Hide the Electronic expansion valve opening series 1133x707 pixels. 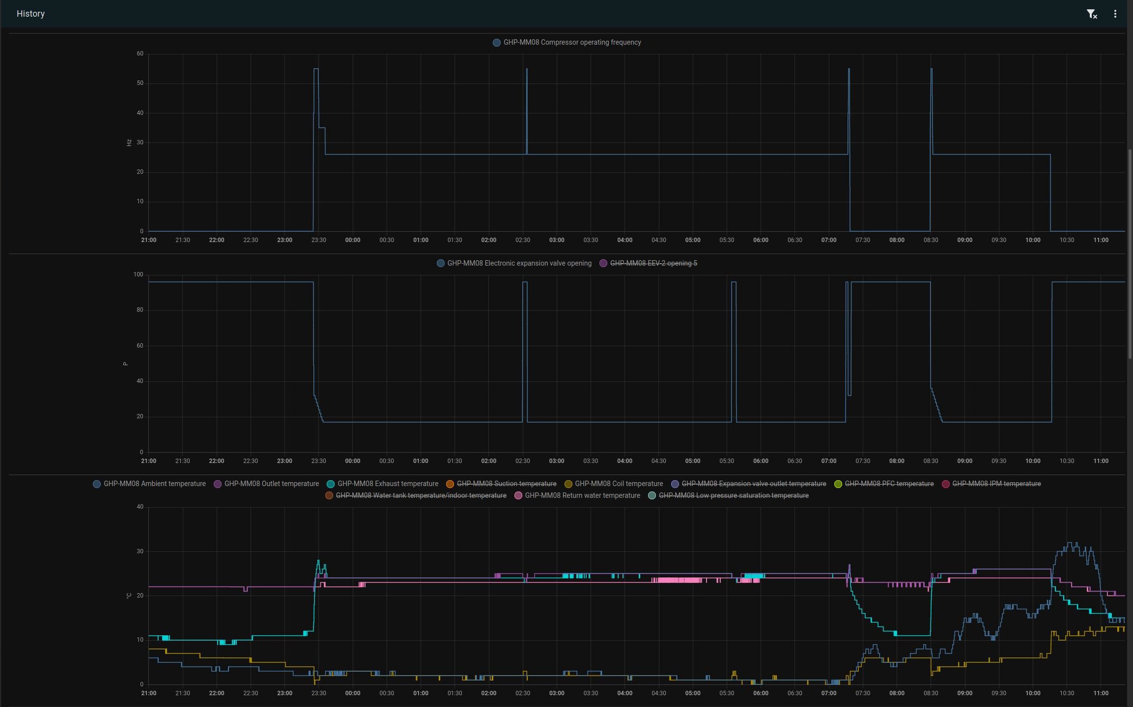click(x=519, y=264)
